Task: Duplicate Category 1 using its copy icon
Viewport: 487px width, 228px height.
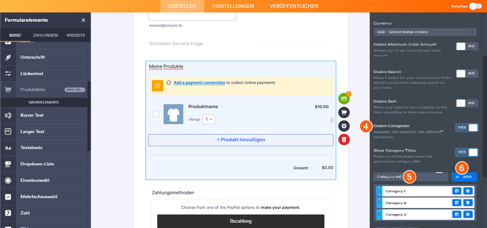Action: 457,191
